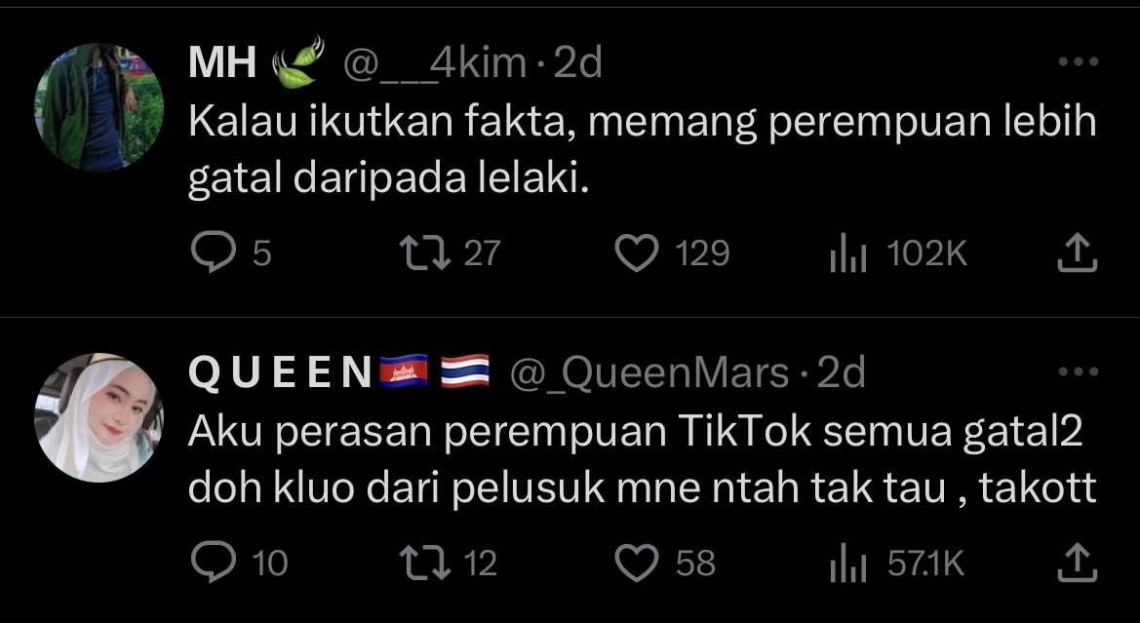Share QUEEN's tweet
Screen dimensions: 1140x623
click(x=1078, y=563)
